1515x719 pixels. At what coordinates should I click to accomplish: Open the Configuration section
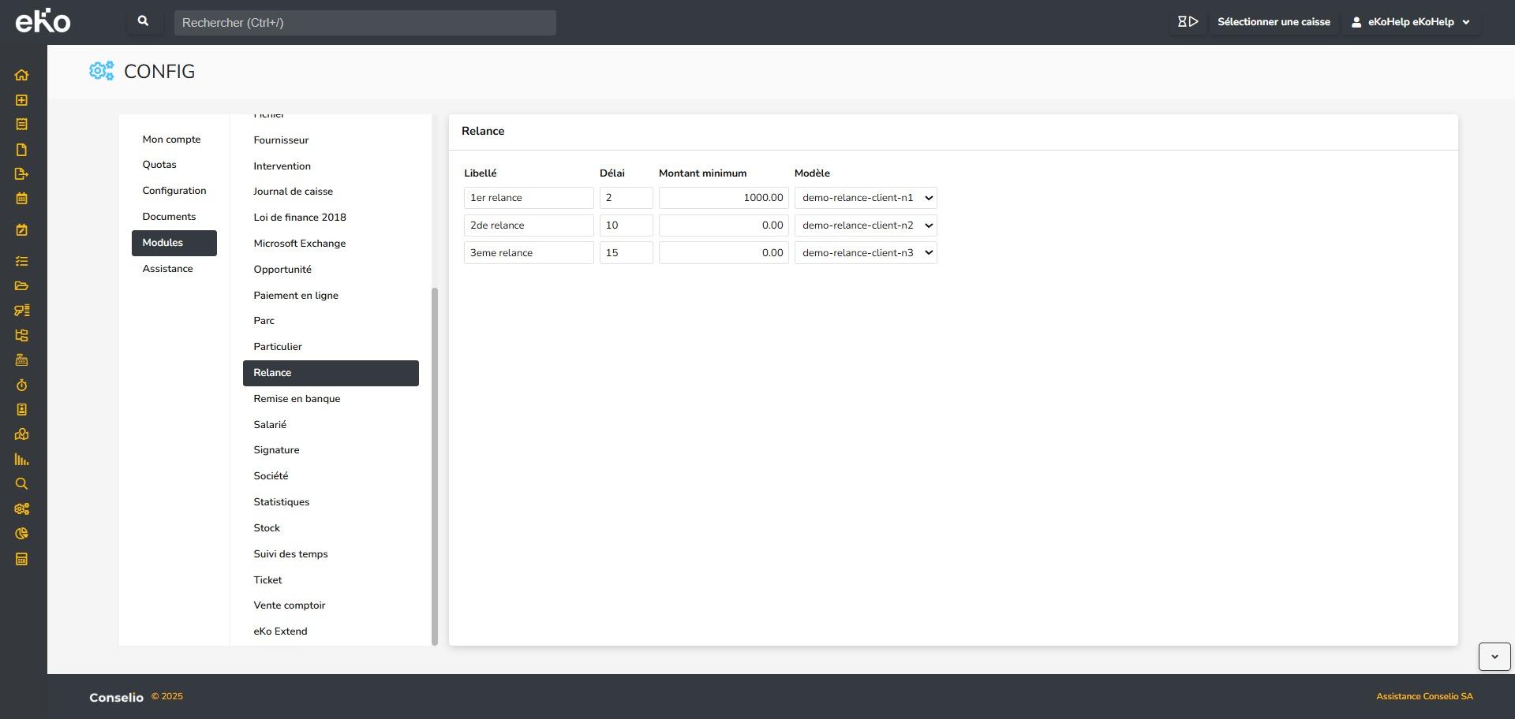(174, 191)
